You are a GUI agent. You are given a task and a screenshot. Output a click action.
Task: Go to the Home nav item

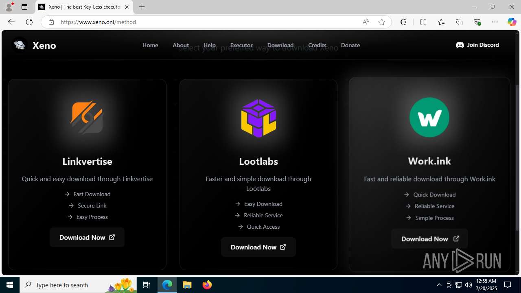[x=150, y=45]
